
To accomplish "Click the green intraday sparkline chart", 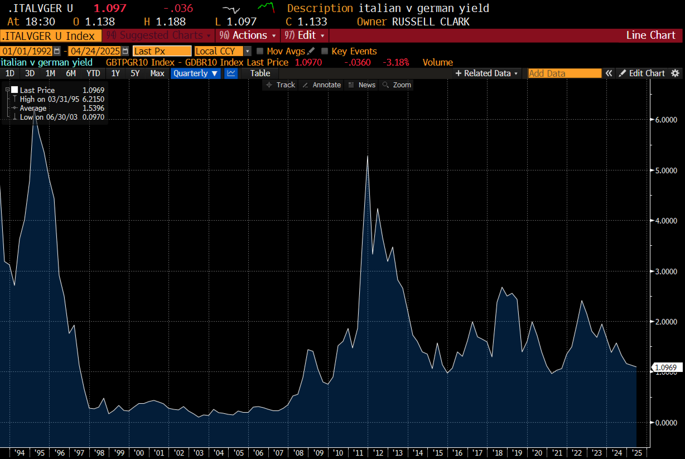I will click(x=266, y=7).
